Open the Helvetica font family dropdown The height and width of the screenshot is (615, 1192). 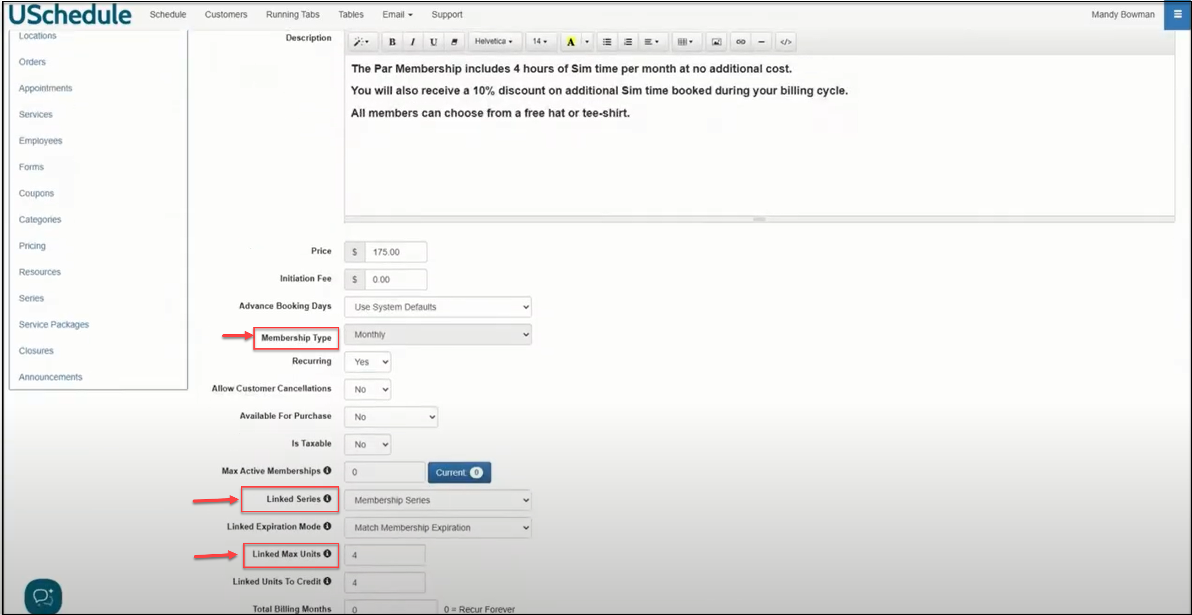pos(493,41)
